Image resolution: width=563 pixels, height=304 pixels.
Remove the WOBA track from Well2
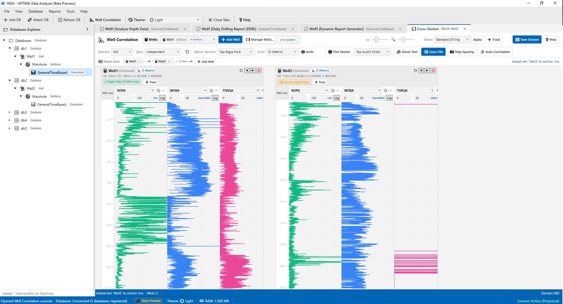click(390, 90)
